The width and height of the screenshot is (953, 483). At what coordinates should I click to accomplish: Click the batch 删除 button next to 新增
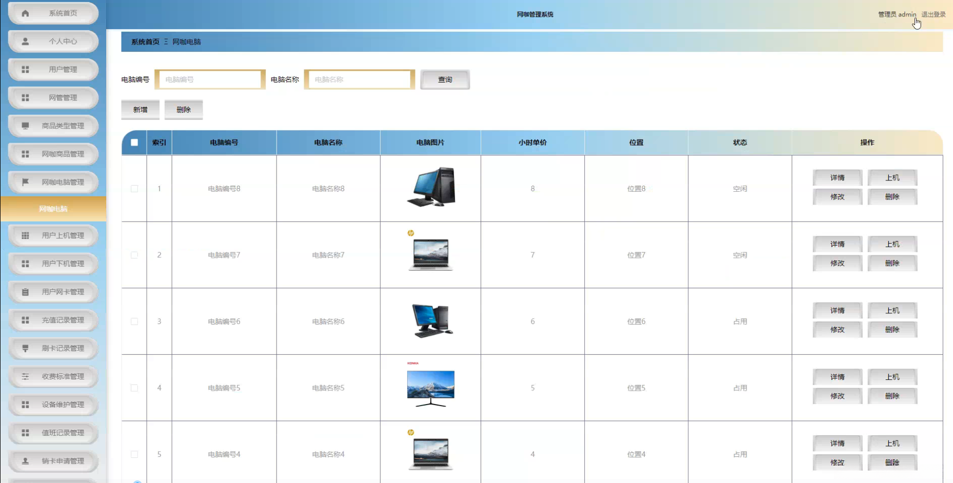click(x=184, y=110)
